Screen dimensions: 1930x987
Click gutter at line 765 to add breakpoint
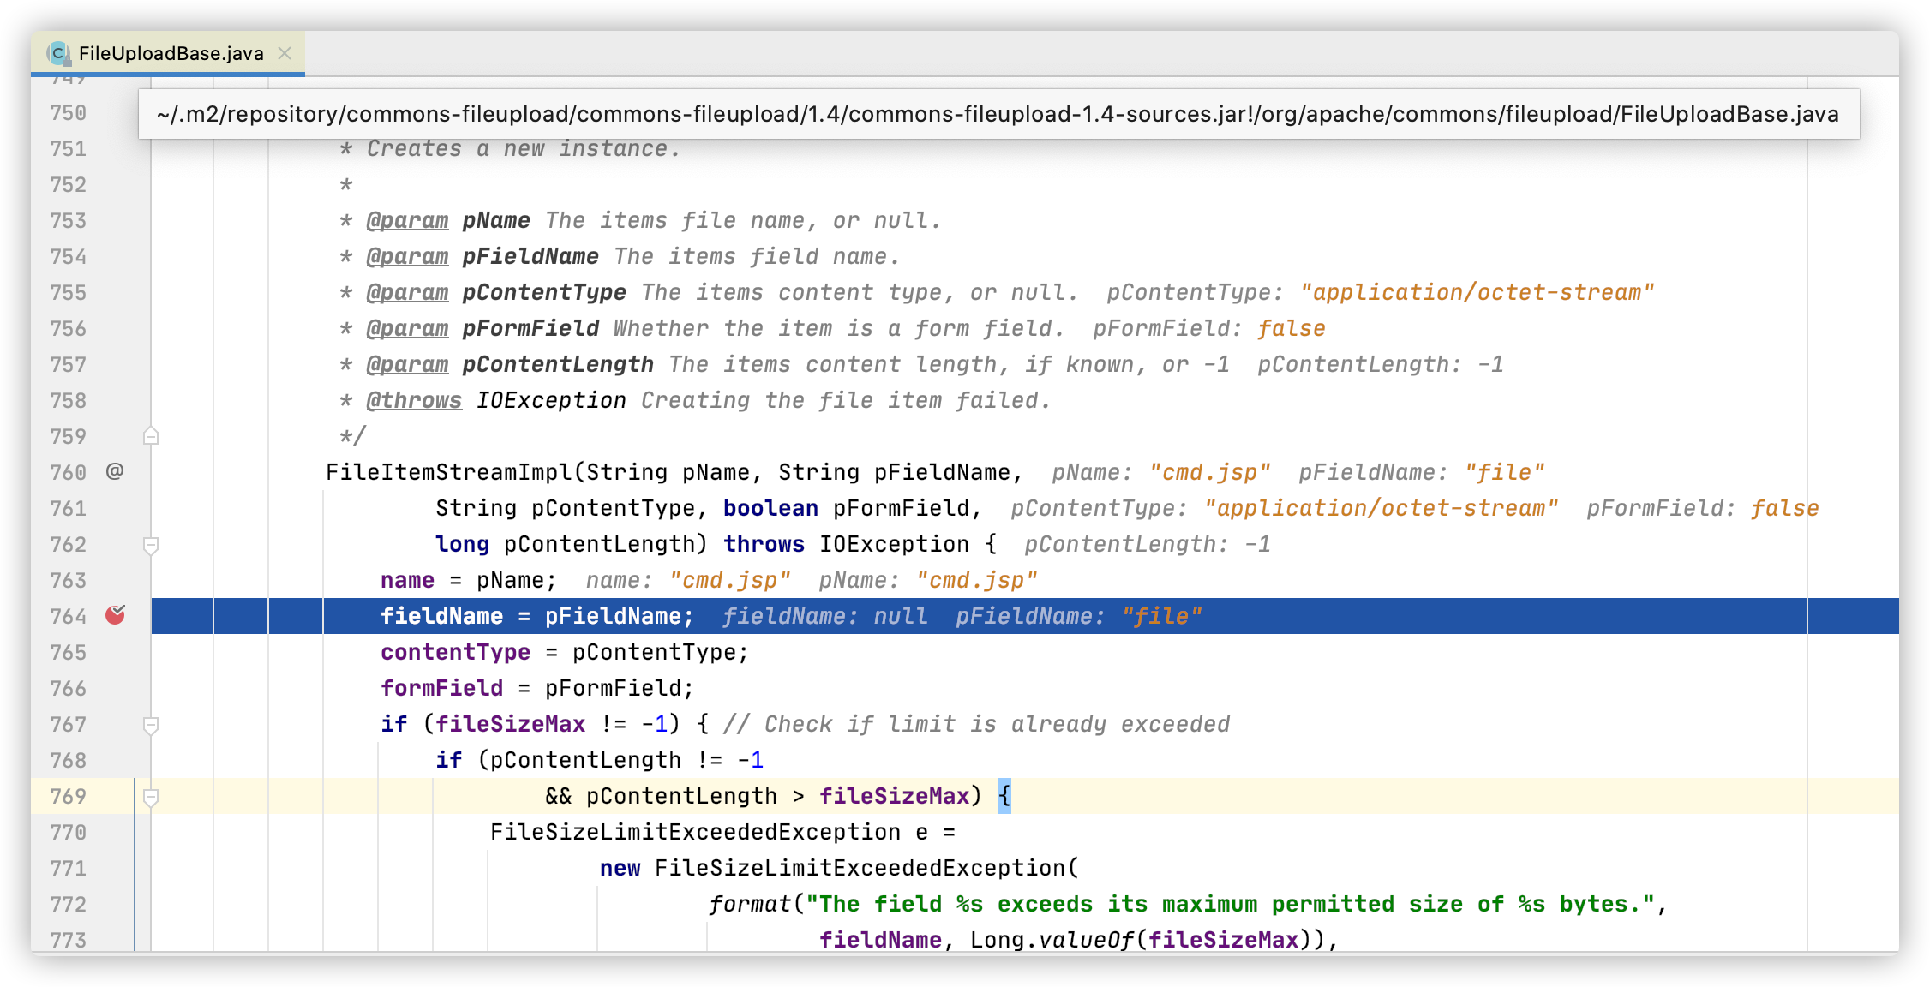115,653
